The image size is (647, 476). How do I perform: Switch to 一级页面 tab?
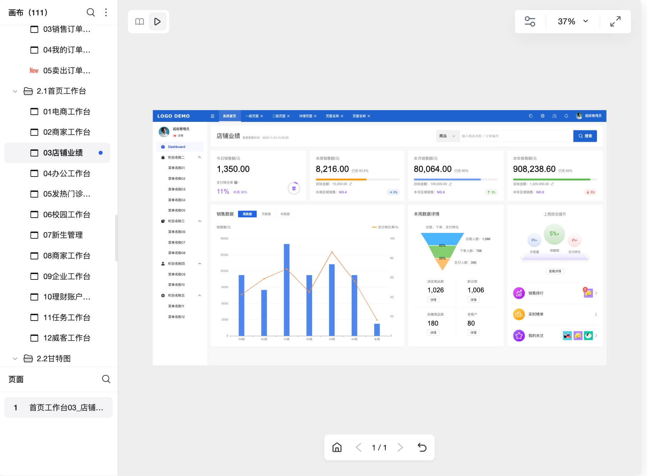point(252,116)
